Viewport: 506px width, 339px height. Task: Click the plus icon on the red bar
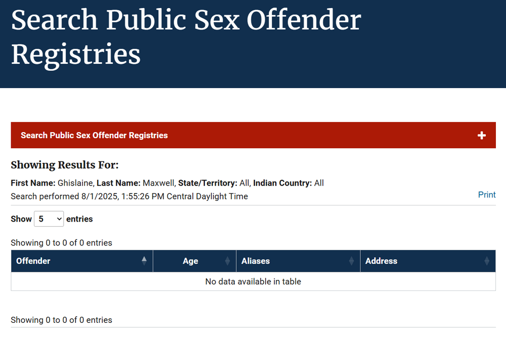(x=481, y=135)
